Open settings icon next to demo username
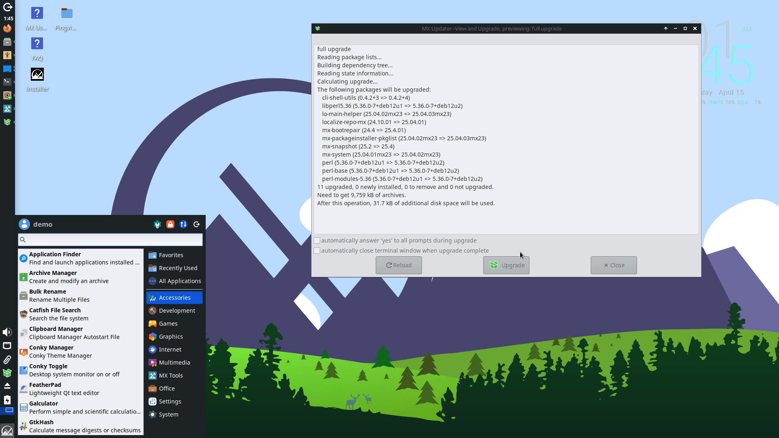The width and height of the screenshot is (779, 438). click(157, 224)
